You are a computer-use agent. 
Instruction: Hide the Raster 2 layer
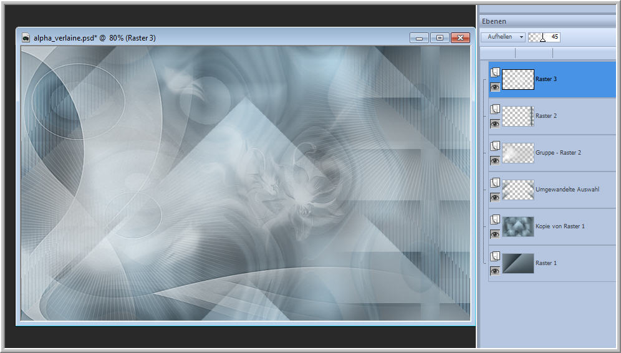(x=495, y=124)
